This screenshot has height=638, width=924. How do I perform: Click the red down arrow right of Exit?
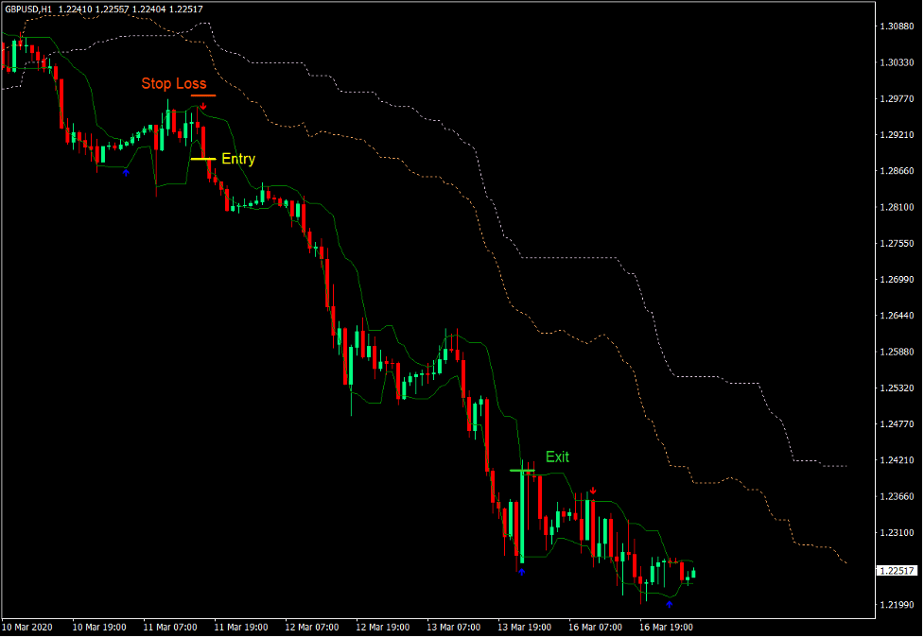coord(592,491)
